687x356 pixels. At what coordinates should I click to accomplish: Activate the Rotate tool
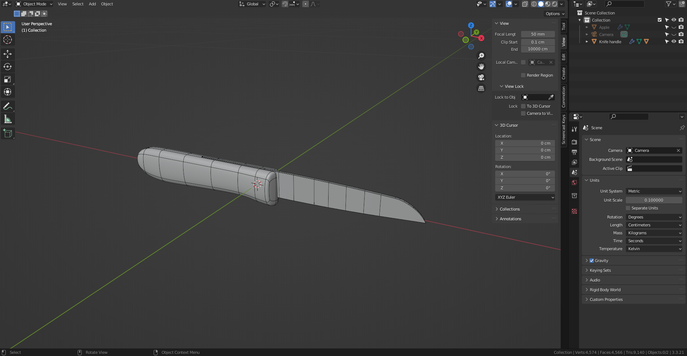click(8, 67)
